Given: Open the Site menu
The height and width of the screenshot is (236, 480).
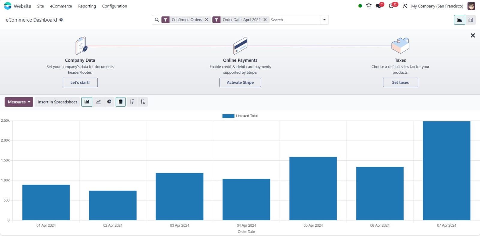Looking at the screenshot, I should point(40,6).
